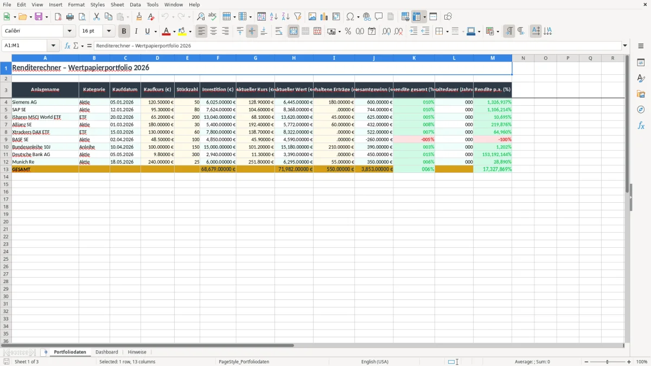Open sidebar Styles panel icon
This screenshot has width=651, height=366.
click(641, 79)
